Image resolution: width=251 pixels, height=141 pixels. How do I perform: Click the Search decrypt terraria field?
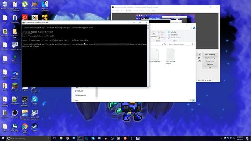[x=180, y=44]
